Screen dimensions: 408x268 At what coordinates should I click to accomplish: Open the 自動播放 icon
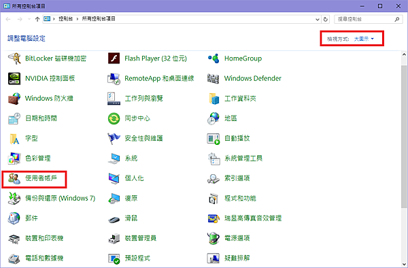pos(214,139)
